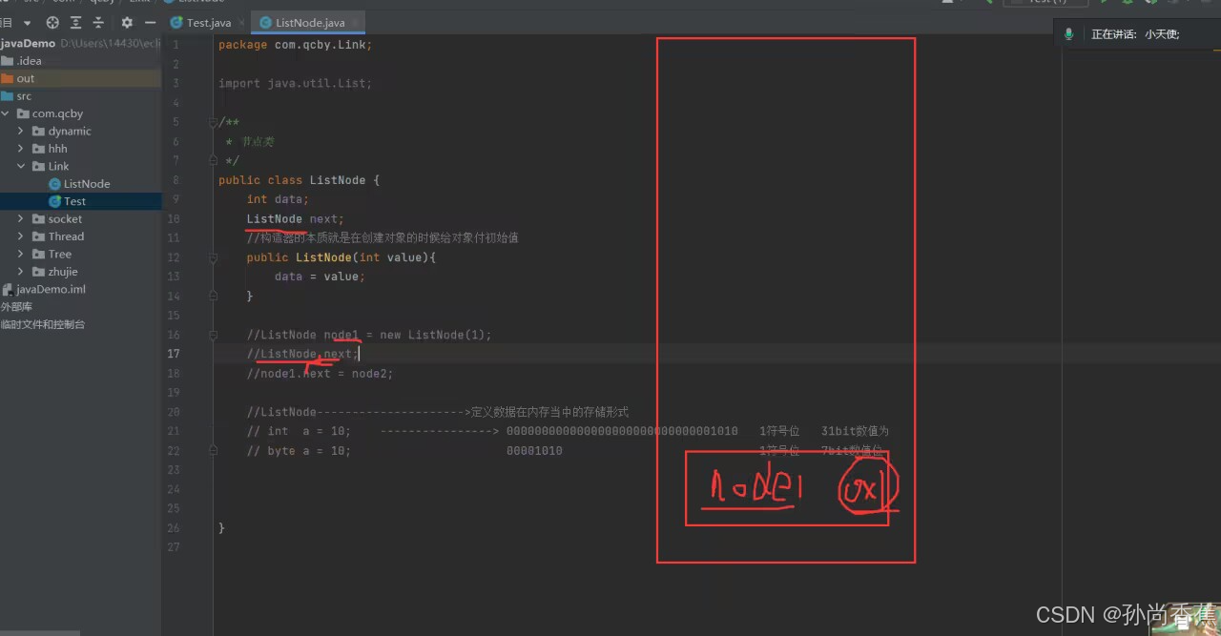Select the Thread package in the tree
The height and width of the screenshot is (636, 1221).
(x=66, y=236)
